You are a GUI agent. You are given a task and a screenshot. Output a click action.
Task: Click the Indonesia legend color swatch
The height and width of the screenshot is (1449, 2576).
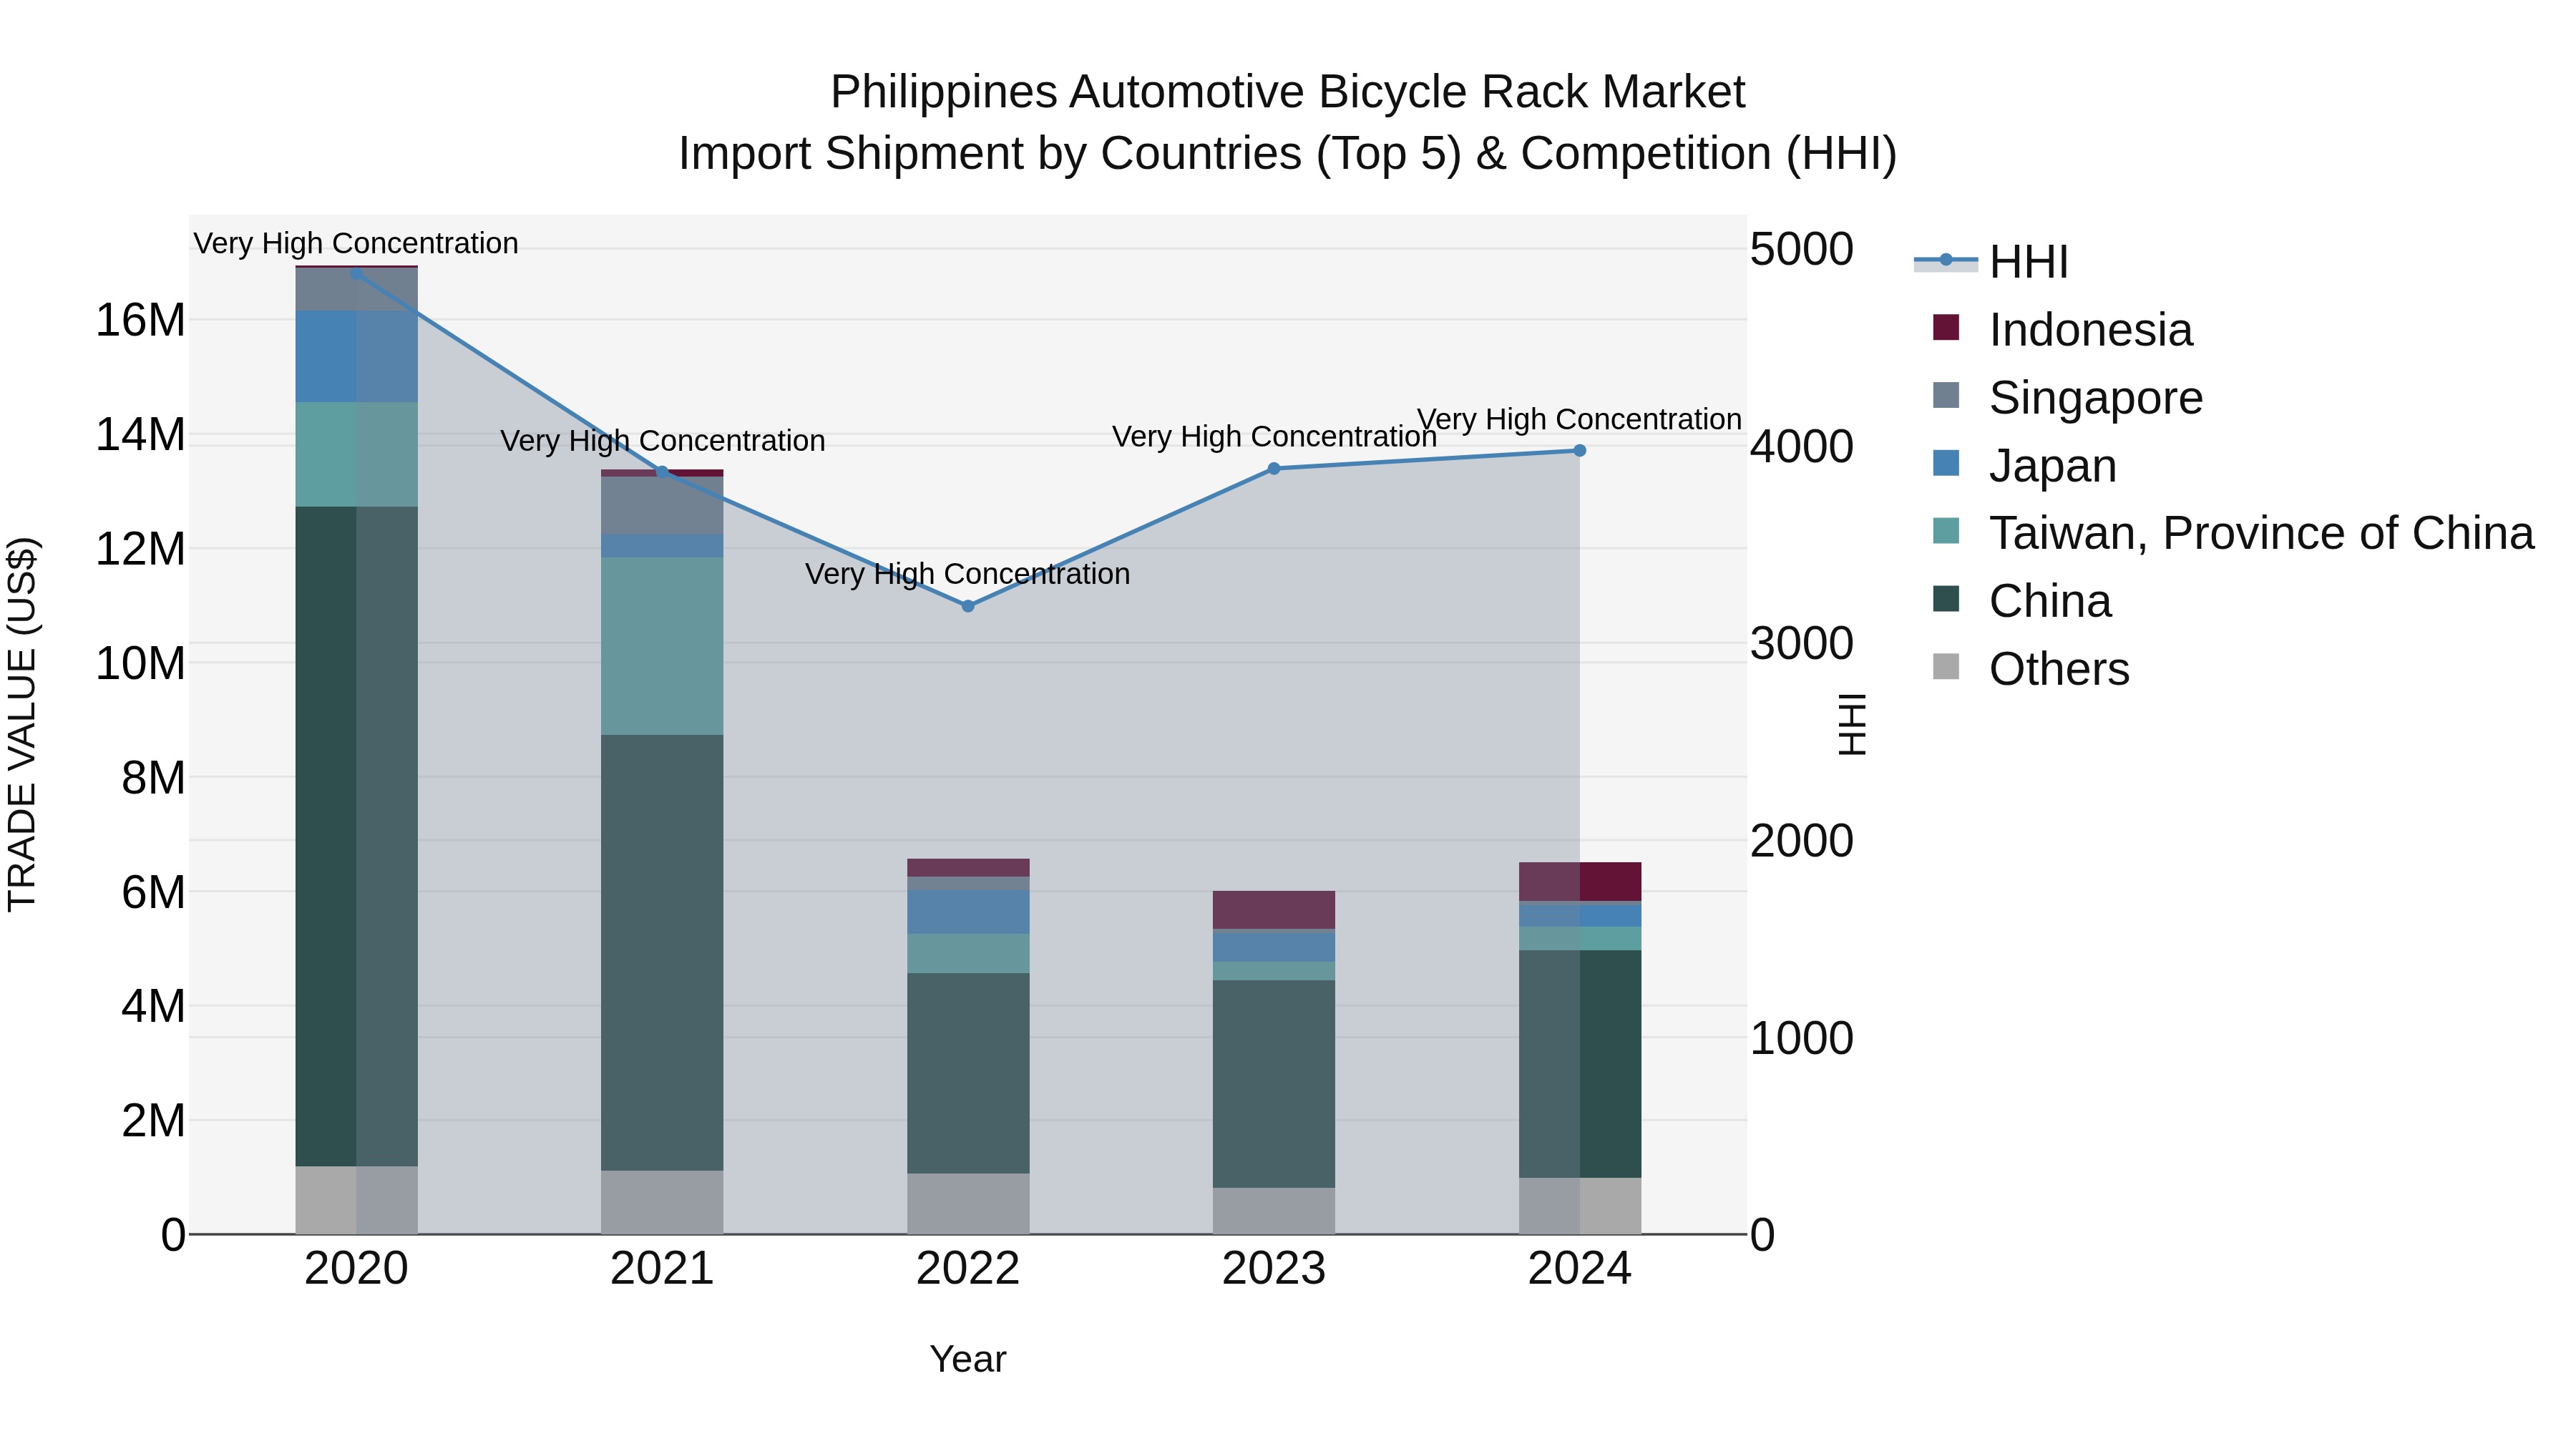point(1946,327)
